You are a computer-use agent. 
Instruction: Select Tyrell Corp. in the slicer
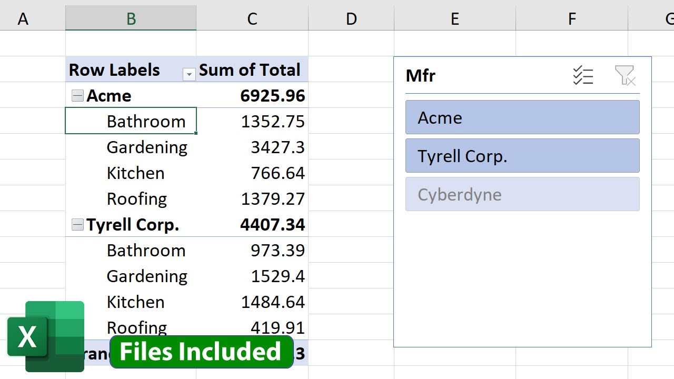pos(522,156)
